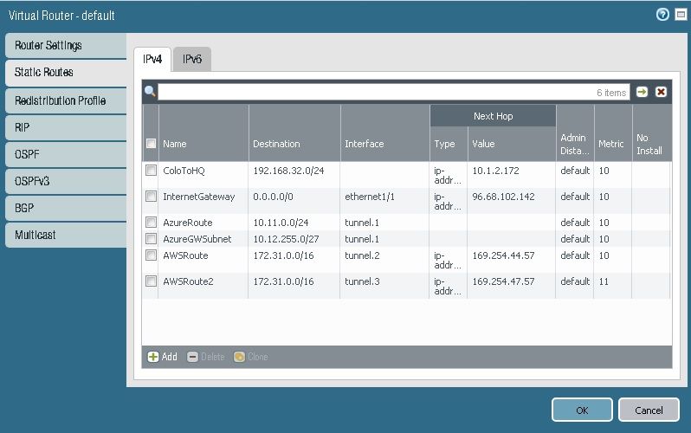Apply filter with green arrow icon
The width and height of the screenshot is (691, 433).
pos(643,92)
